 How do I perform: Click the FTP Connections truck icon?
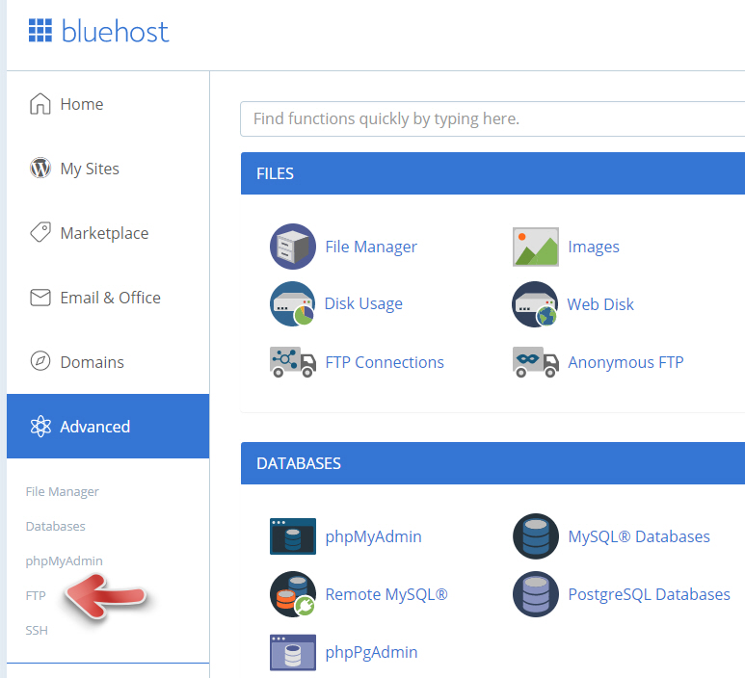point(293,362)
